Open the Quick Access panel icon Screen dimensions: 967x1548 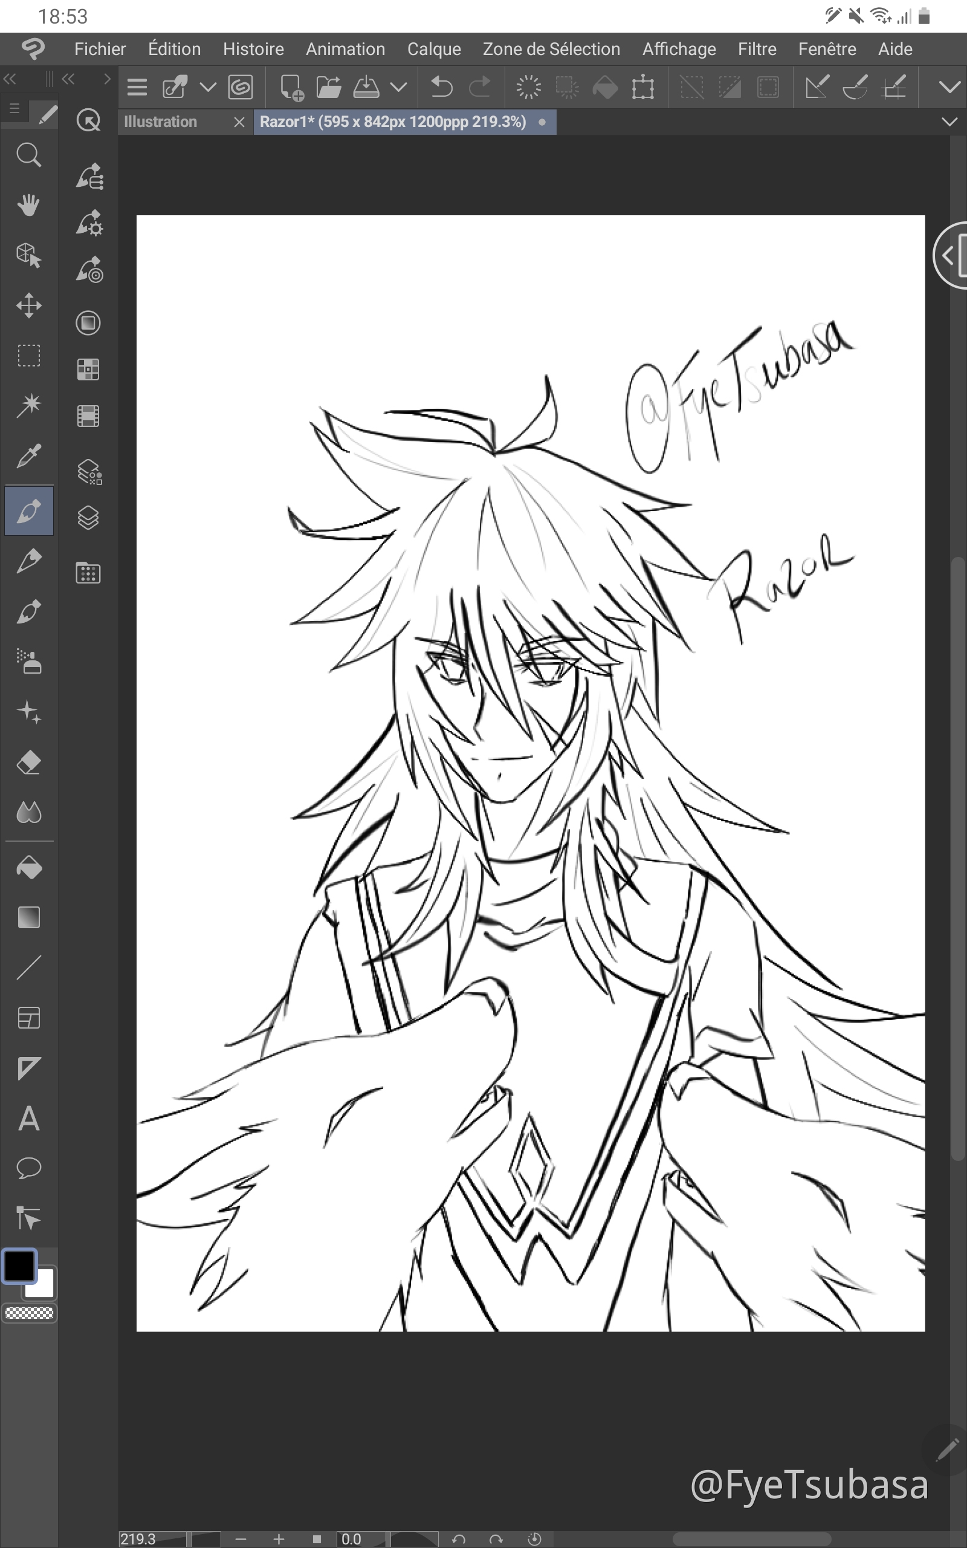[x=88, y=120]
